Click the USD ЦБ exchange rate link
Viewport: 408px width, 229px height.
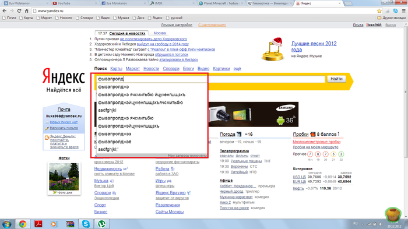[x=299, y=177]
